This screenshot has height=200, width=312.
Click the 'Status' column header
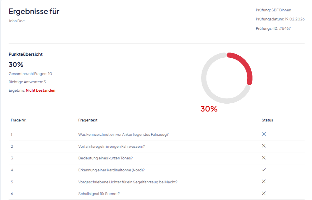pos(267,120)
